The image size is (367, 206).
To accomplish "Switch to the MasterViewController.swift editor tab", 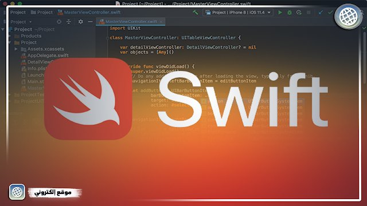I will pyautogui.click(x=131, y=22).
